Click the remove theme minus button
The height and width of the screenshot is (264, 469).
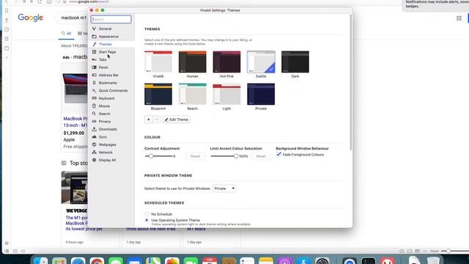(x=156, y=120)
